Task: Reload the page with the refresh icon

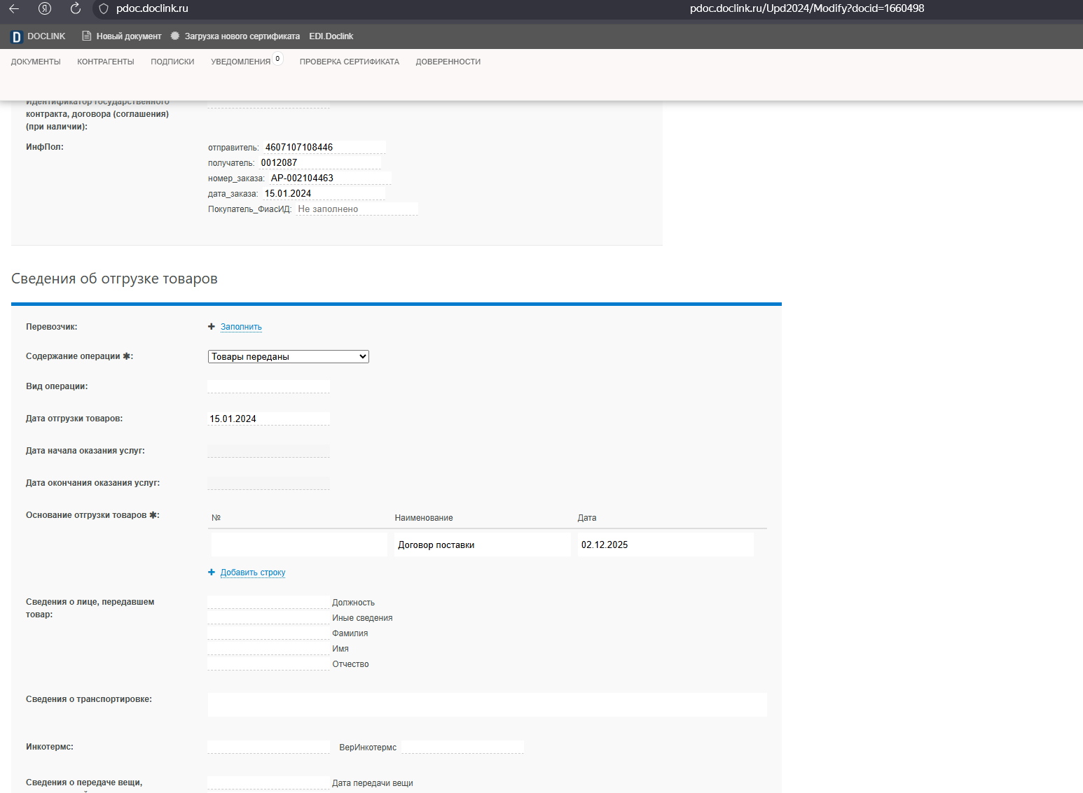Action: 76,8
